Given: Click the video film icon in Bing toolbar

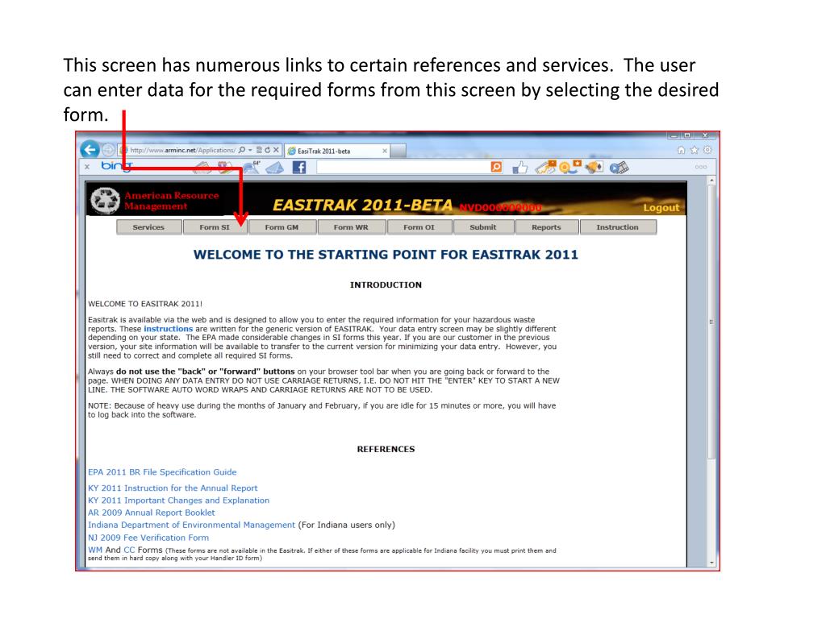Looking at the screenshot, I should tap(619, 168).
